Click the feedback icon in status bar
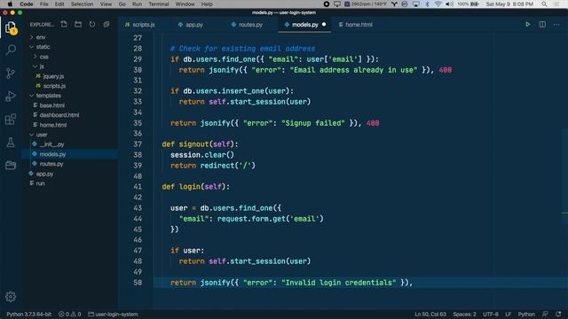568x319 pixels. coord(545,314)
